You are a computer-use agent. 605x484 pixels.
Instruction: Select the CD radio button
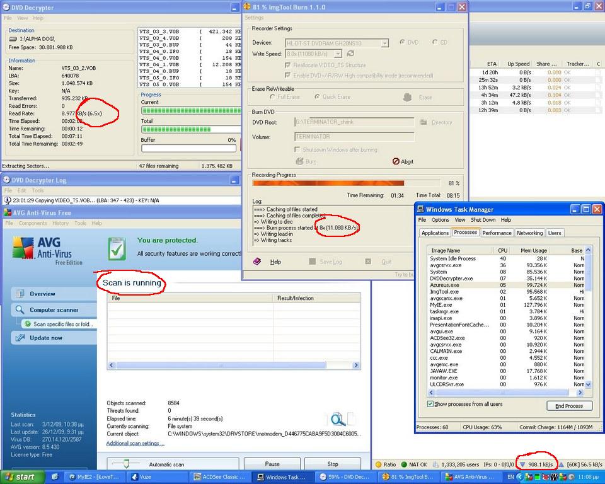(435, 42)
